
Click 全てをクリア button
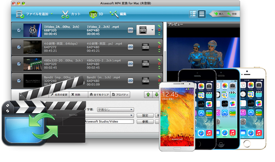coord(98,95)
